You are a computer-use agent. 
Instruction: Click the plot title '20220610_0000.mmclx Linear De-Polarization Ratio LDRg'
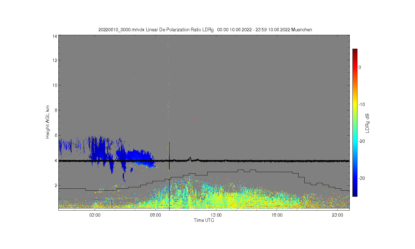pos(156,30)
